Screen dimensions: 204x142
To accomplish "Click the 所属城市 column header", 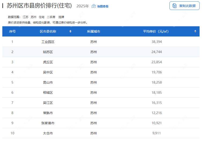I will pyautogui.click(x=94, y=31).
